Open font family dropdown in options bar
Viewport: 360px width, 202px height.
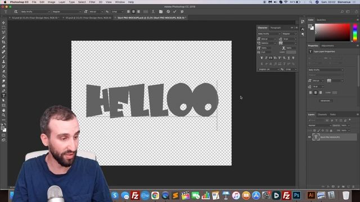pos(35,11)
